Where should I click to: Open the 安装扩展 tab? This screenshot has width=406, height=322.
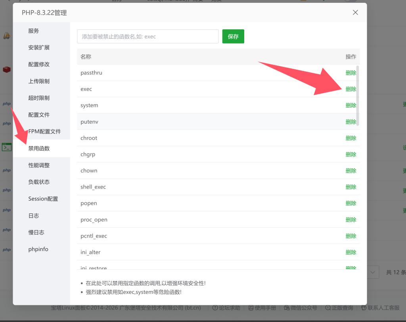click(x=39, y=48)
